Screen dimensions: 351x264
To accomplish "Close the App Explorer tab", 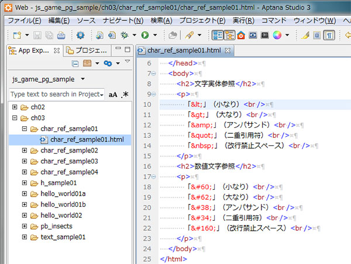I will tap(57, 51).
